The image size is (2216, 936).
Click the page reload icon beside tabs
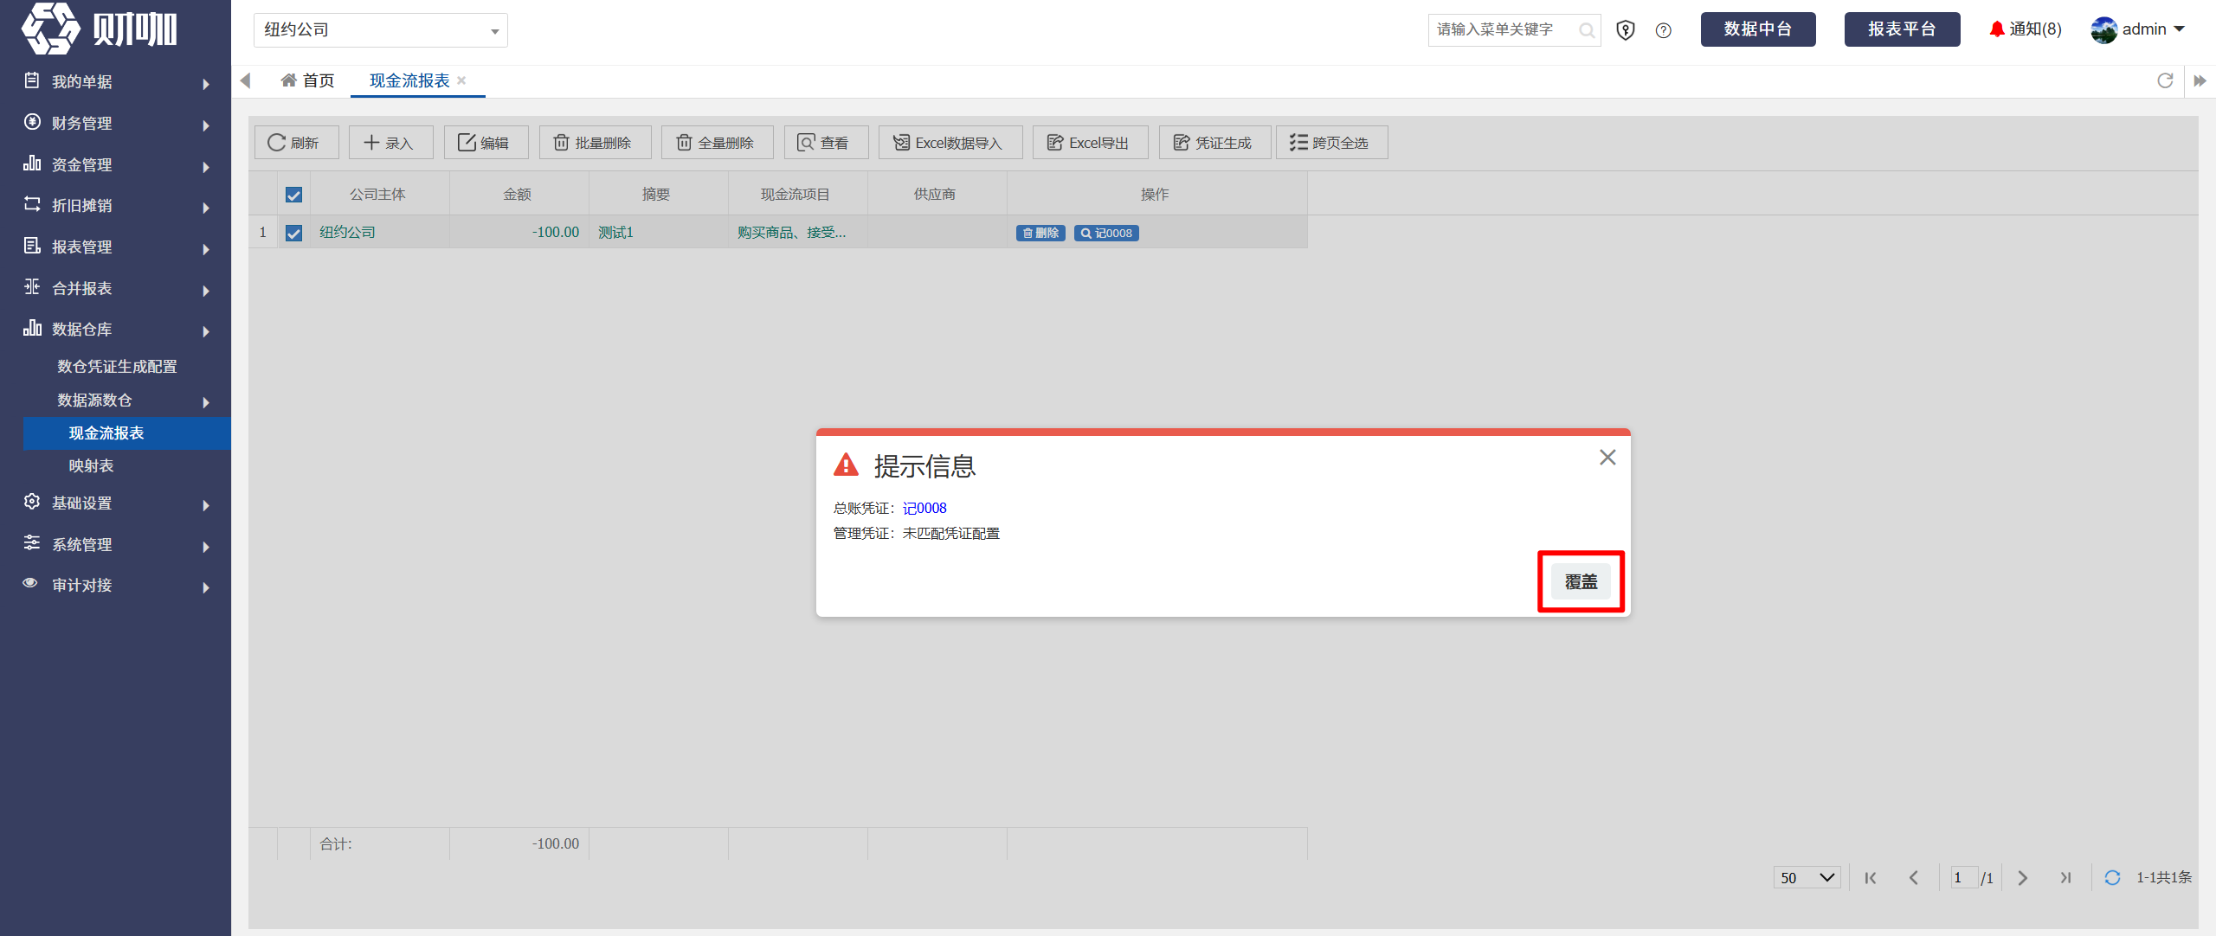[x=2165, y=80]
